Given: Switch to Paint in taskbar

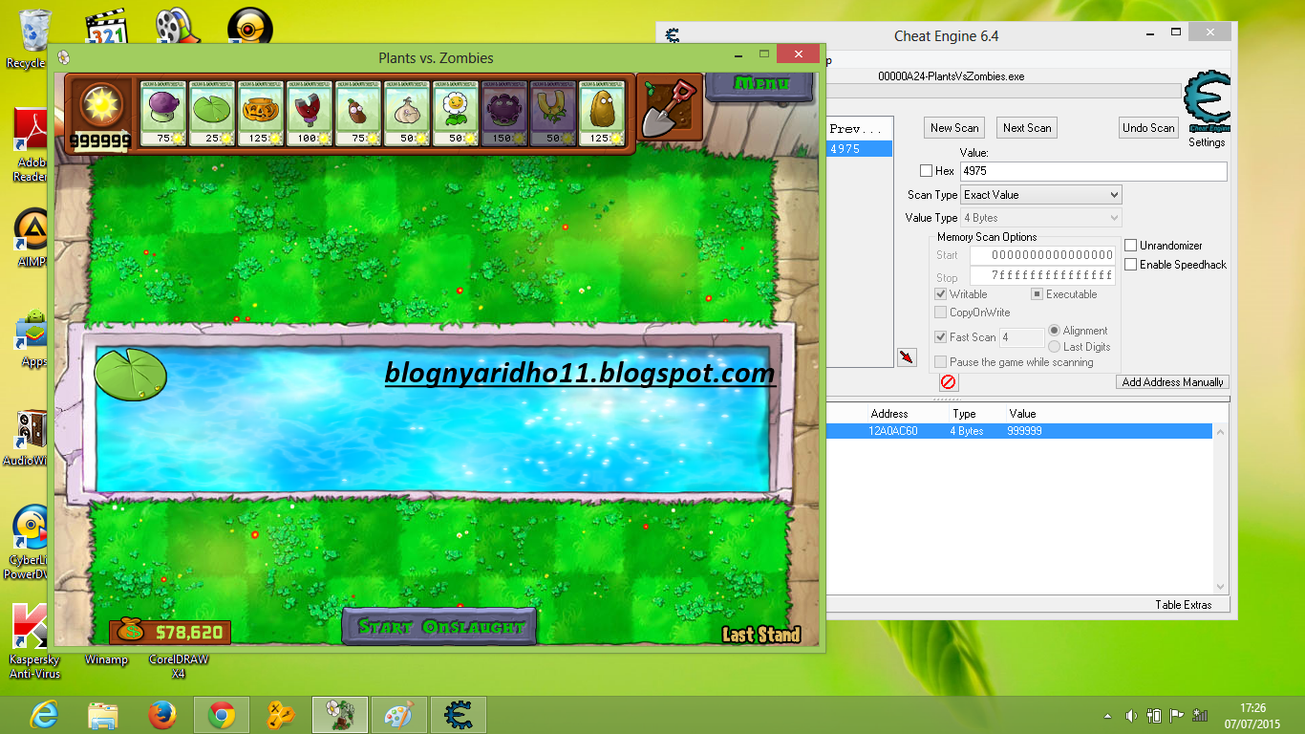Looking at the screenshot, I should coord(399,715).
